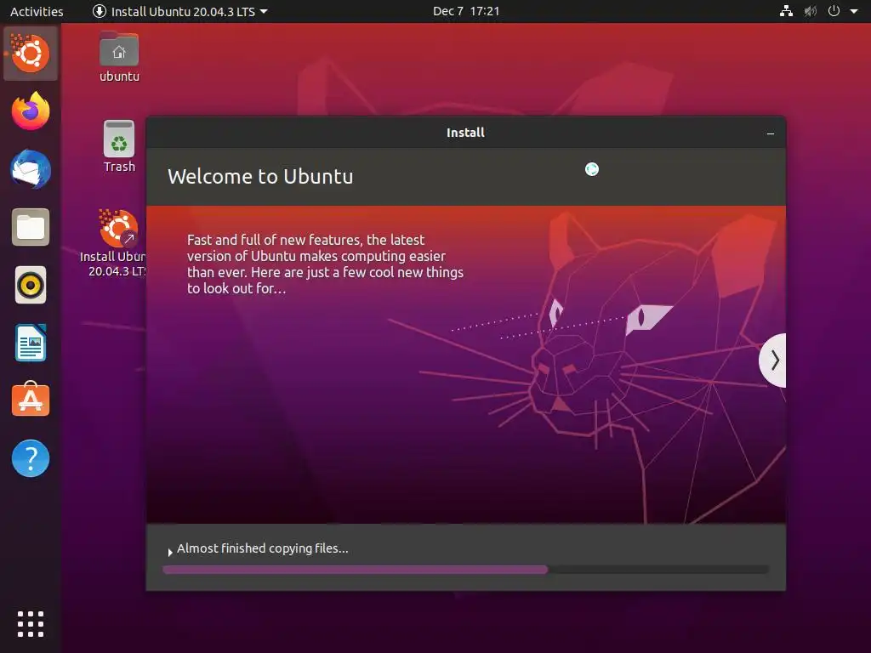Viewport: 871px width, 653px height.
Task: Open the Ubuntu installer icon in dock
Action: [x=31, y=54]
